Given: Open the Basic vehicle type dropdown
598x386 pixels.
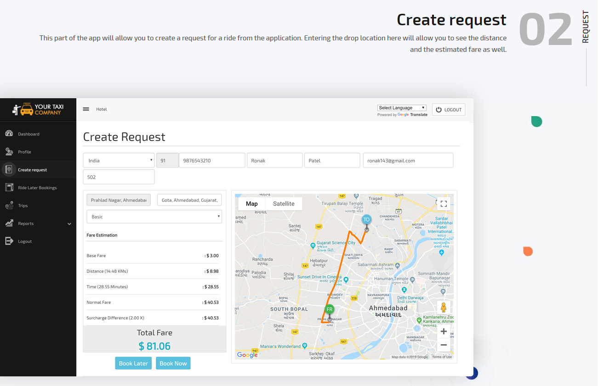Looking at the screenshot, I should click(x=154, y=217).
